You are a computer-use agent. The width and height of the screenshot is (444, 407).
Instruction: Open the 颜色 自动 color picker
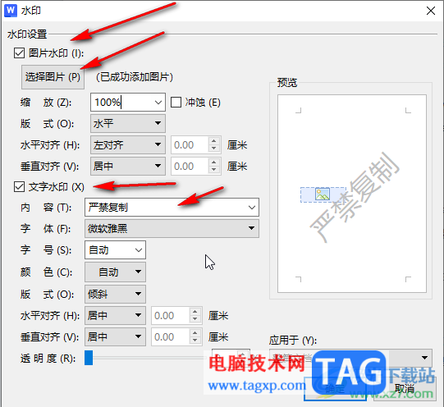[115, 272]
